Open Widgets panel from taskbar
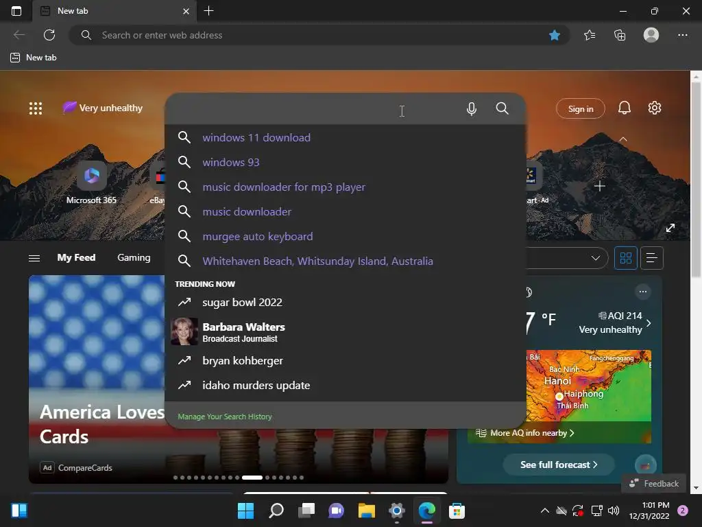Image resolution: width=702 pixels, height=527 pixels. (19, 511)
